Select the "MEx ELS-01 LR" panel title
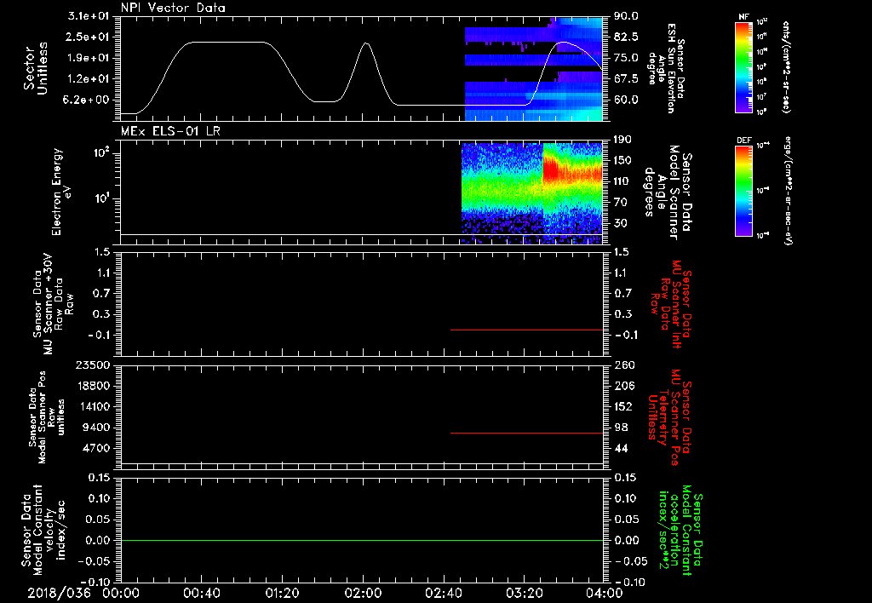This screenshot has width=872, height=603. [x=170, y=131]
